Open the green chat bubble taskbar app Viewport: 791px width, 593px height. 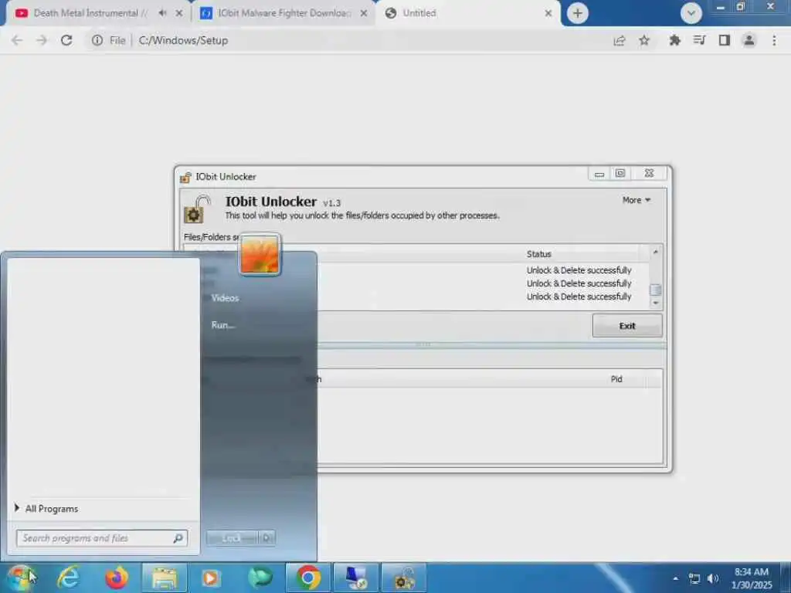(x=260, y=578)
